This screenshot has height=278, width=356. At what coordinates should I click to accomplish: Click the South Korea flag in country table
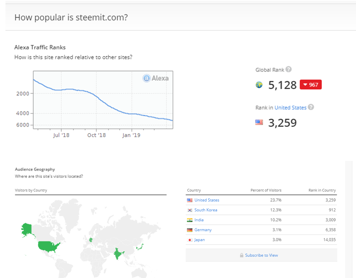(x=190, y=210)
